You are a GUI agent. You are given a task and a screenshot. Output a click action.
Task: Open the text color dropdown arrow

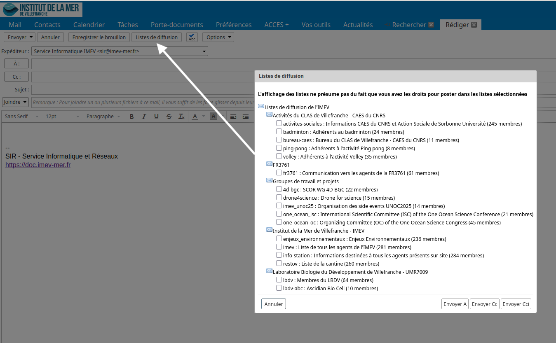[x=204, y=117]
